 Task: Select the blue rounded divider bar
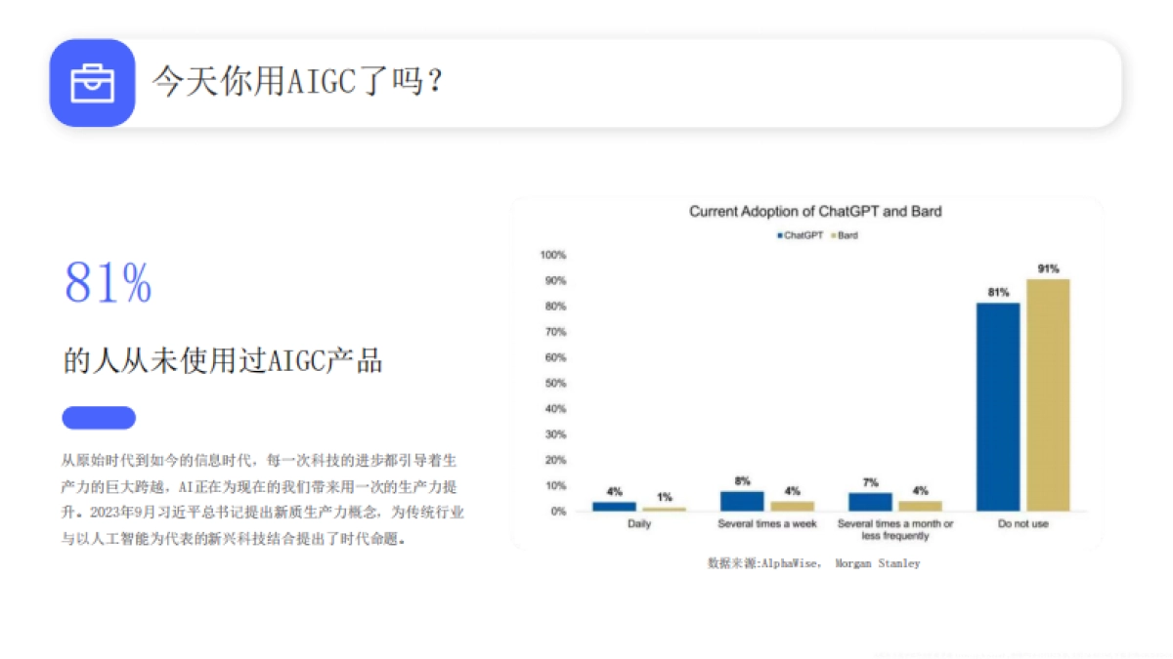(98, 418)
